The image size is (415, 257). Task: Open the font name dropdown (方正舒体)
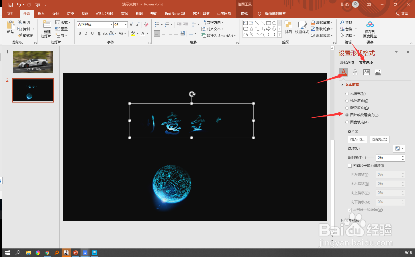coord(111,25)
